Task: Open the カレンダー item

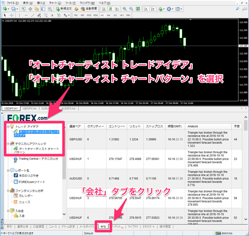Action: 26,196
